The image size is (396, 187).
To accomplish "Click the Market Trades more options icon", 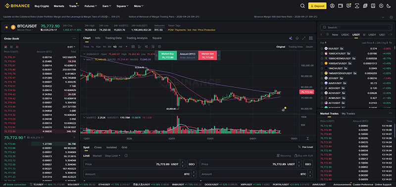I will tap(390, 113).
